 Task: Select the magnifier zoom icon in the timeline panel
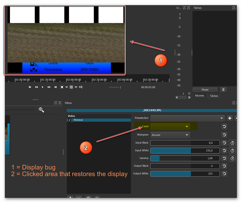tap(41, 110)
